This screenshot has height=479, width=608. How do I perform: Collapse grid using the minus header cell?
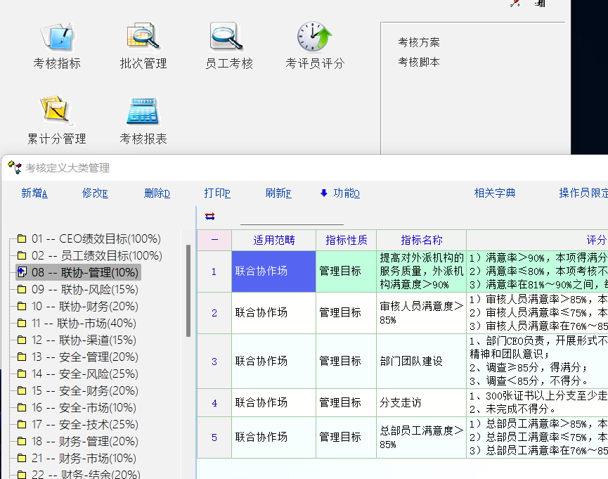(214, 240)
